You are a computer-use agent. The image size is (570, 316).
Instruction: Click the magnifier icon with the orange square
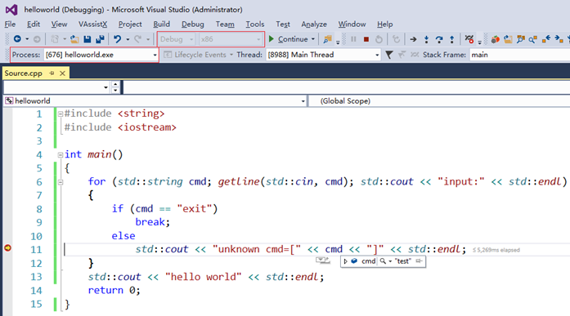533,39
